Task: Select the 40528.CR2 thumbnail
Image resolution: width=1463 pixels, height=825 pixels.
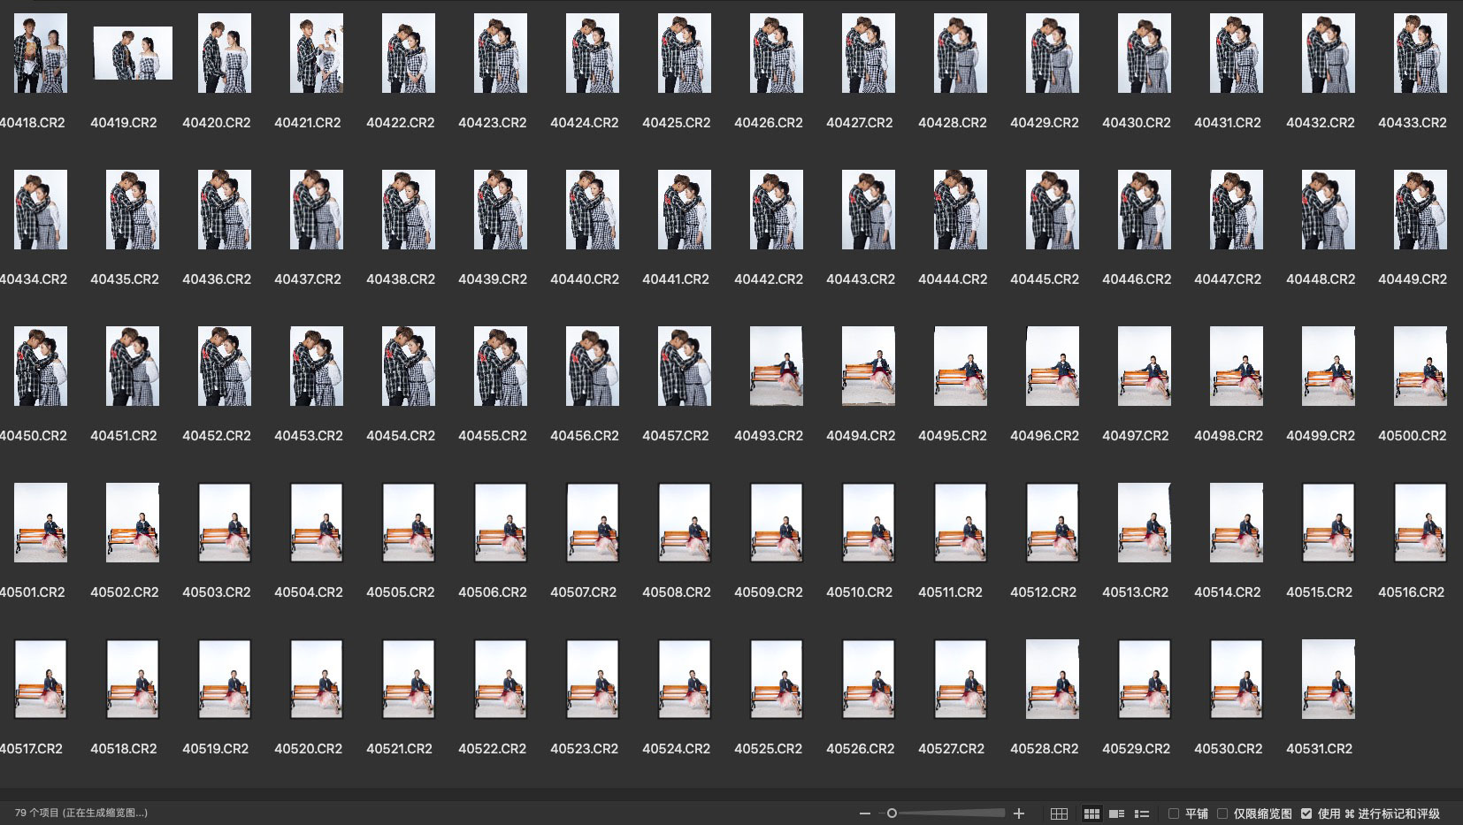Action: click(1052, 679)
